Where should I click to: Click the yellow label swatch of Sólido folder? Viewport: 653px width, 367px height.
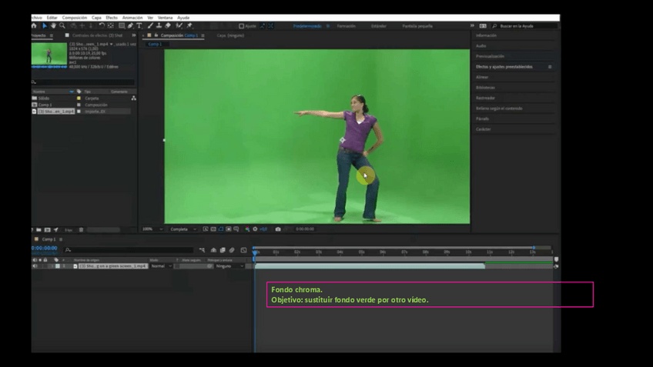pyautogui.click(x=79, y=98)
